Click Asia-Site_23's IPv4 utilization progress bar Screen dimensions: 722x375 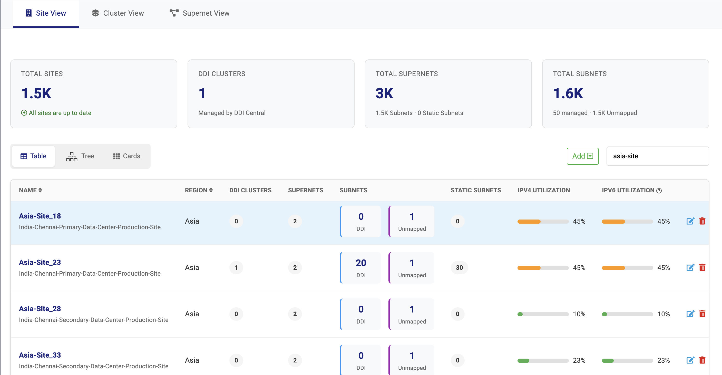click(x=543, y=267)
